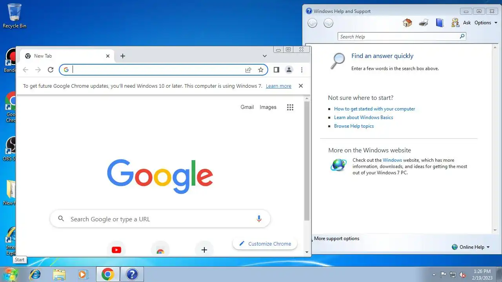The height and width of the screenshot is (282, 502).
Task: Select the New Tab tab
Action: click(x=67, y=56)
